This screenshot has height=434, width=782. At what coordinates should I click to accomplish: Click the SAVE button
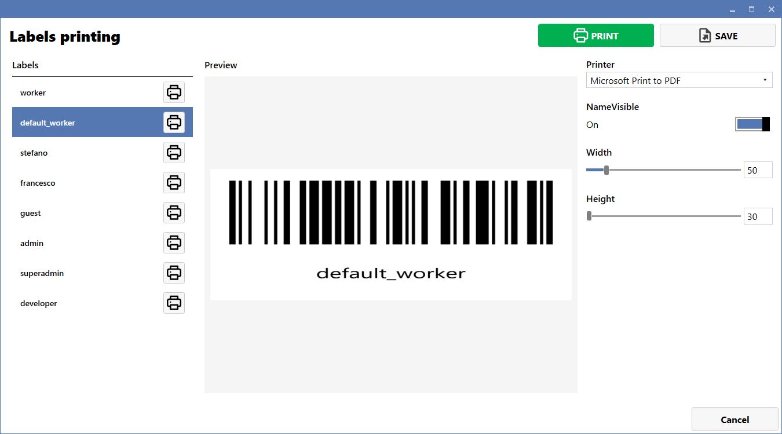coord(717,35)
